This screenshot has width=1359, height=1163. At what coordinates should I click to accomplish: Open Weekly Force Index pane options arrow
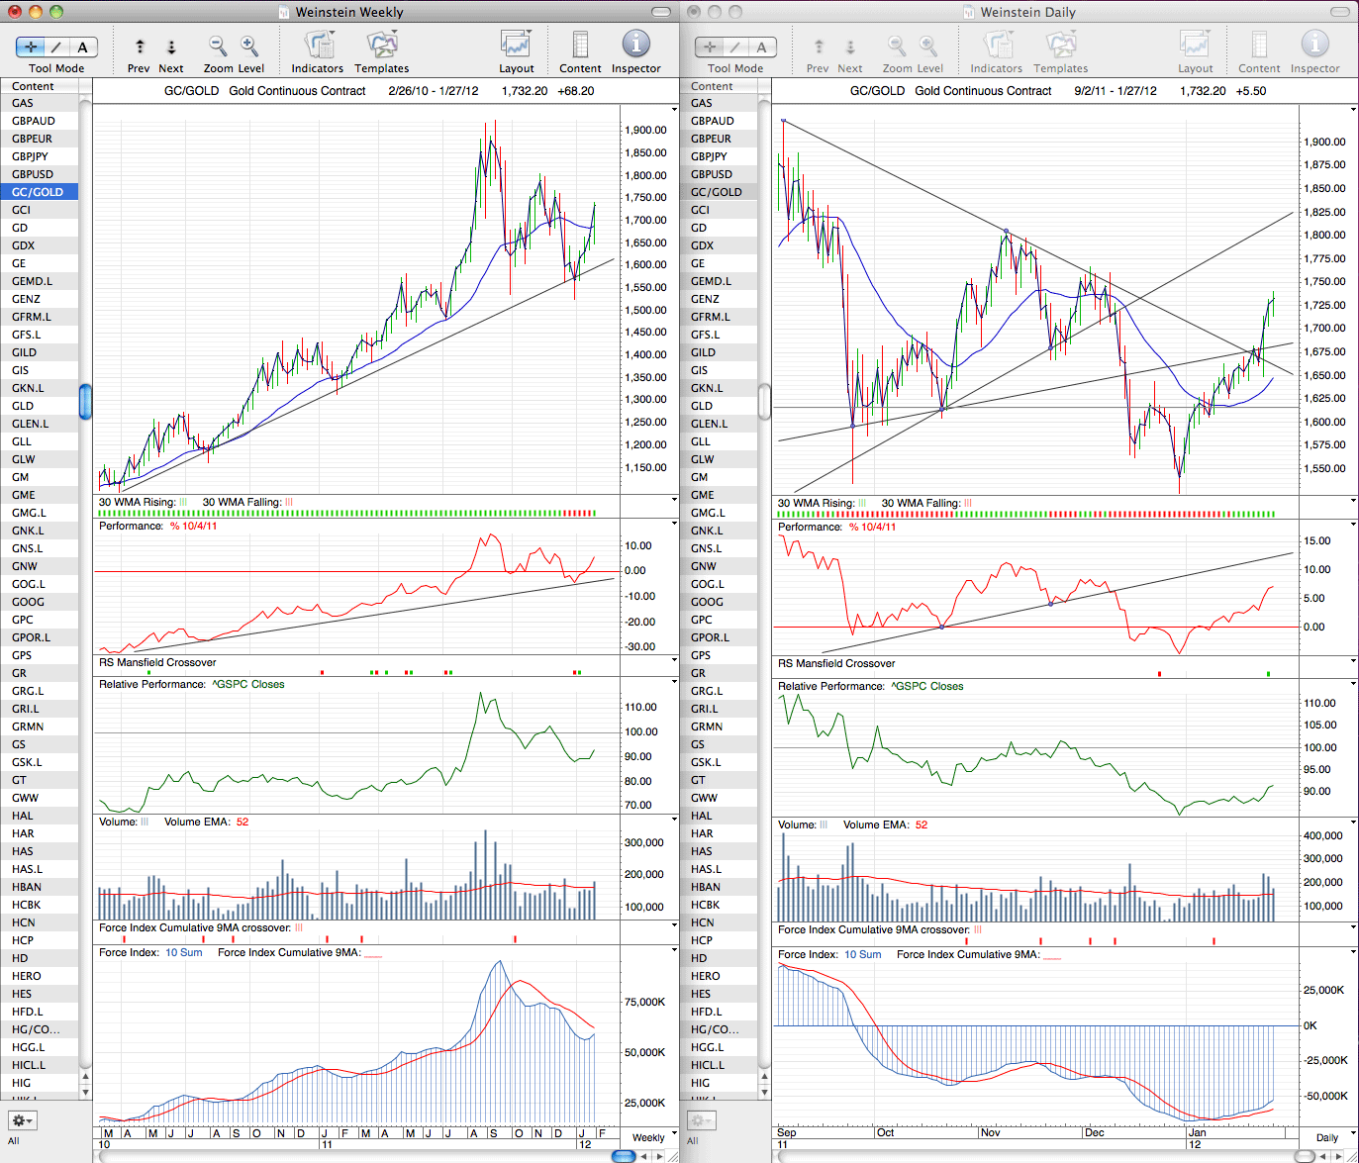pyautogui.click(x=674, y=951)
